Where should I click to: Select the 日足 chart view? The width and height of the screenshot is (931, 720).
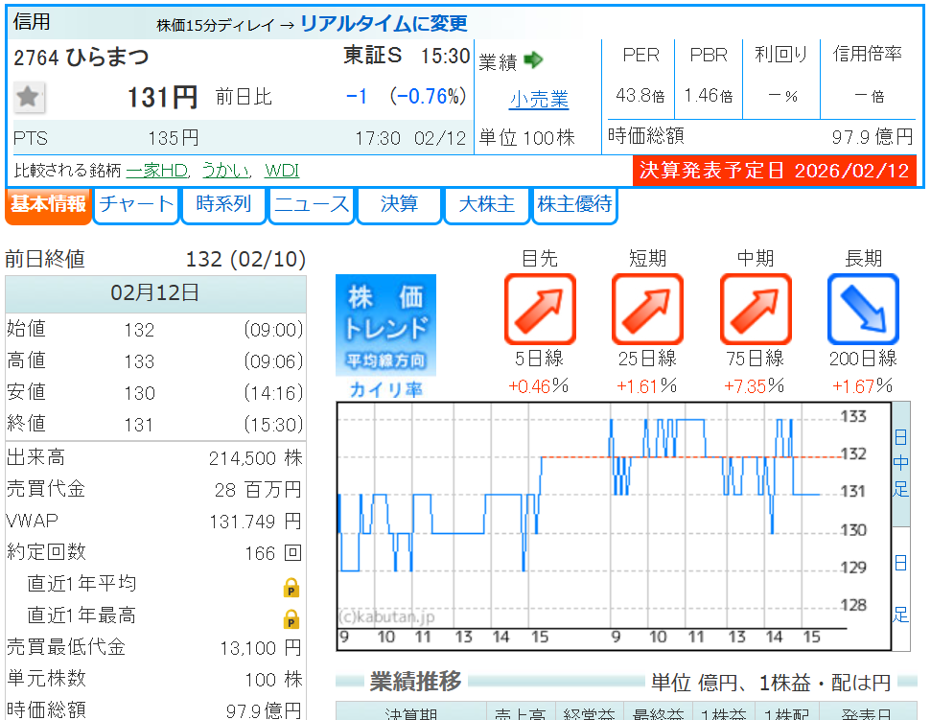point(900,589)
